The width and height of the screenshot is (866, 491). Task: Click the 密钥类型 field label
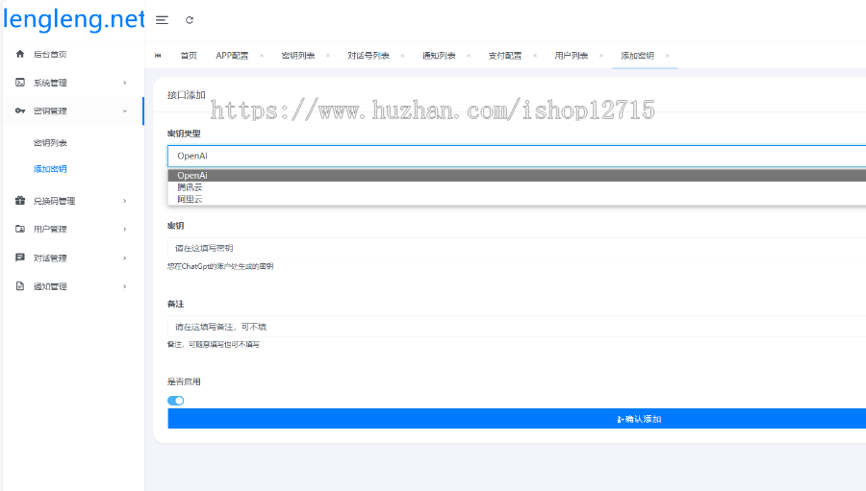coord(184,134)
